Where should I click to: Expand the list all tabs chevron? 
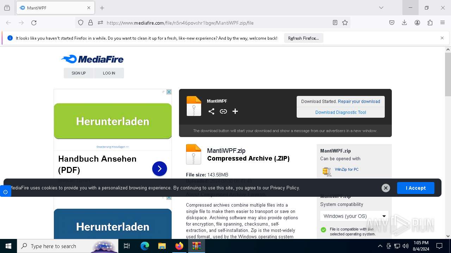381,8
